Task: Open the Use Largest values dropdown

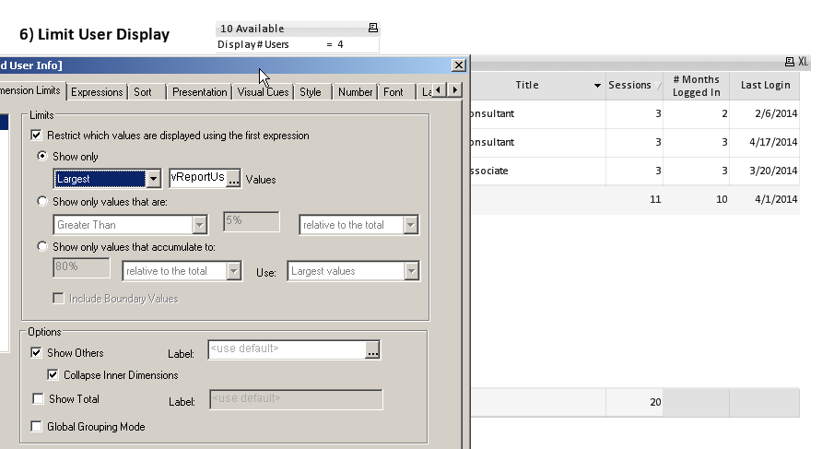Action: pyautogui.click(x=411, y=271)
